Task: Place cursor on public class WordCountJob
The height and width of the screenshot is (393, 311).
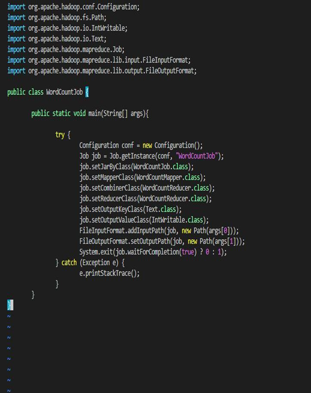Action: click(45, 92)
